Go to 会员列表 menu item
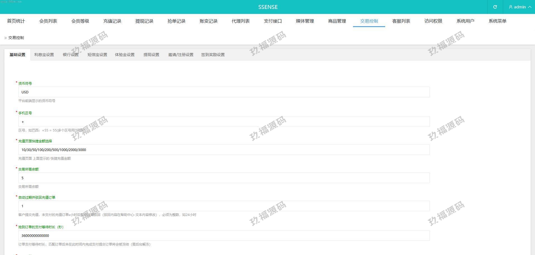535x255 pixels. 48,21
